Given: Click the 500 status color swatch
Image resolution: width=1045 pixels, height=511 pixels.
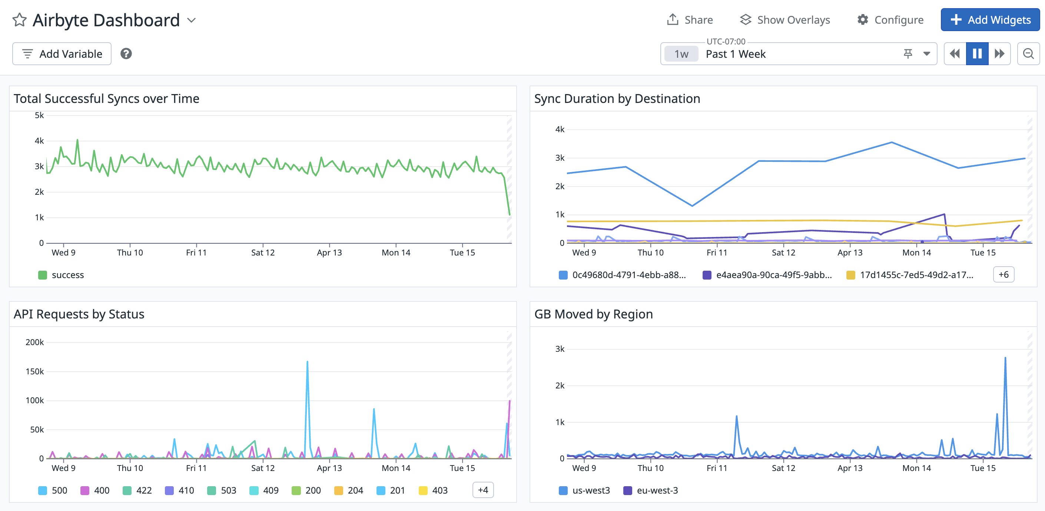Looking at the screenshot, I should point(43,490).
